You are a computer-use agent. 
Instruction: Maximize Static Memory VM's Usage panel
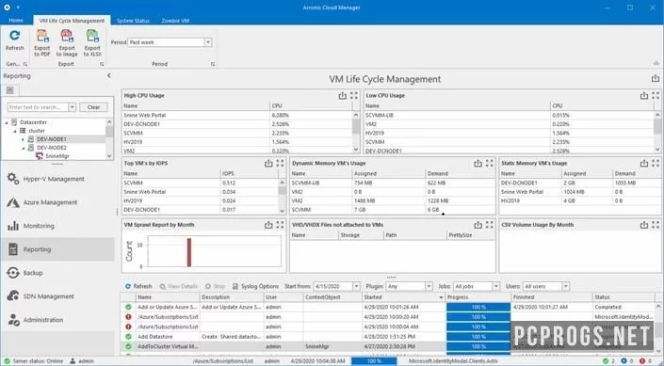coord(656,164)
